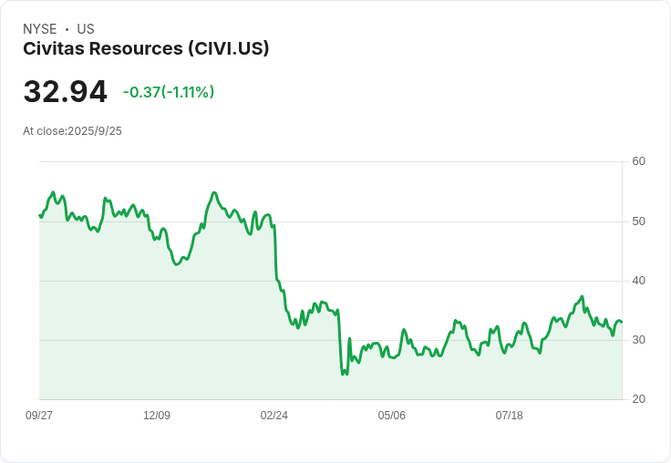Screen dimensions: 671x463
Task: Click the 50 y-axis value label
Action: [x=638, y=221]
